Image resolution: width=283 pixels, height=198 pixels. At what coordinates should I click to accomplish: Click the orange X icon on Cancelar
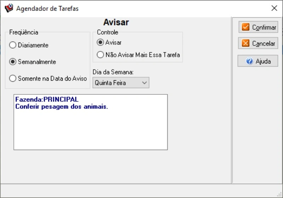click(246, 43)
